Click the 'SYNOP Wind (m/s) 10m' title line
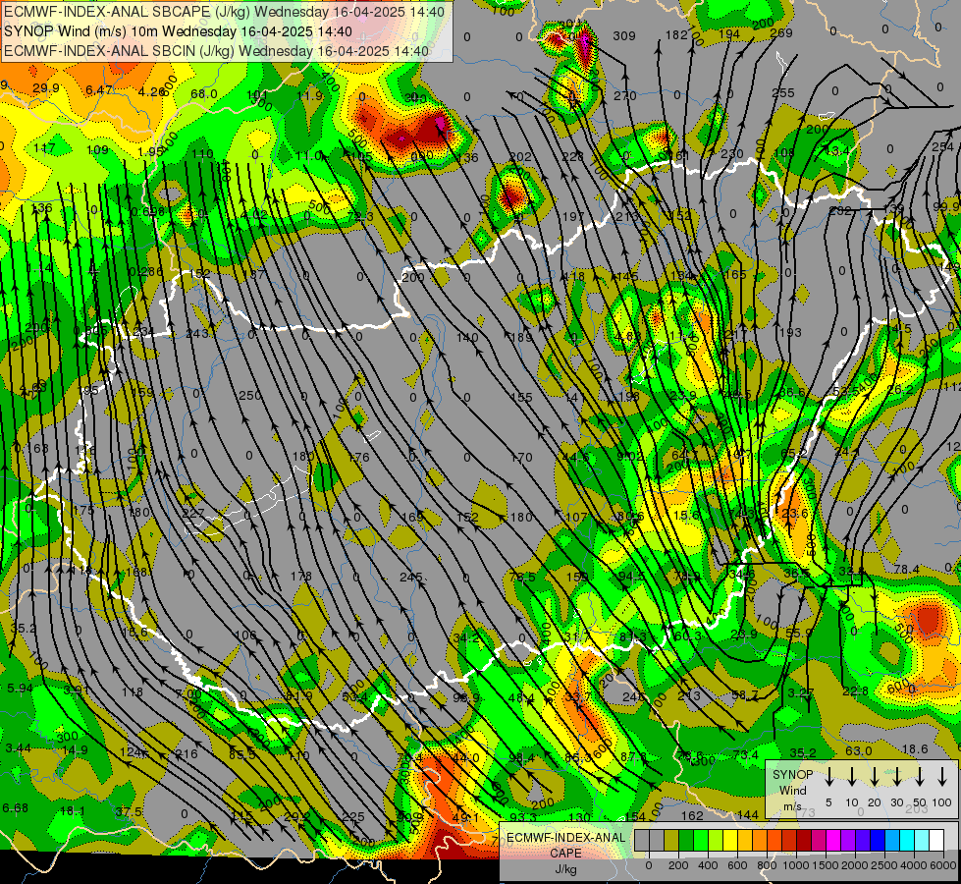The width and height of the screenshot is (961, 884). tap(178, 31)
